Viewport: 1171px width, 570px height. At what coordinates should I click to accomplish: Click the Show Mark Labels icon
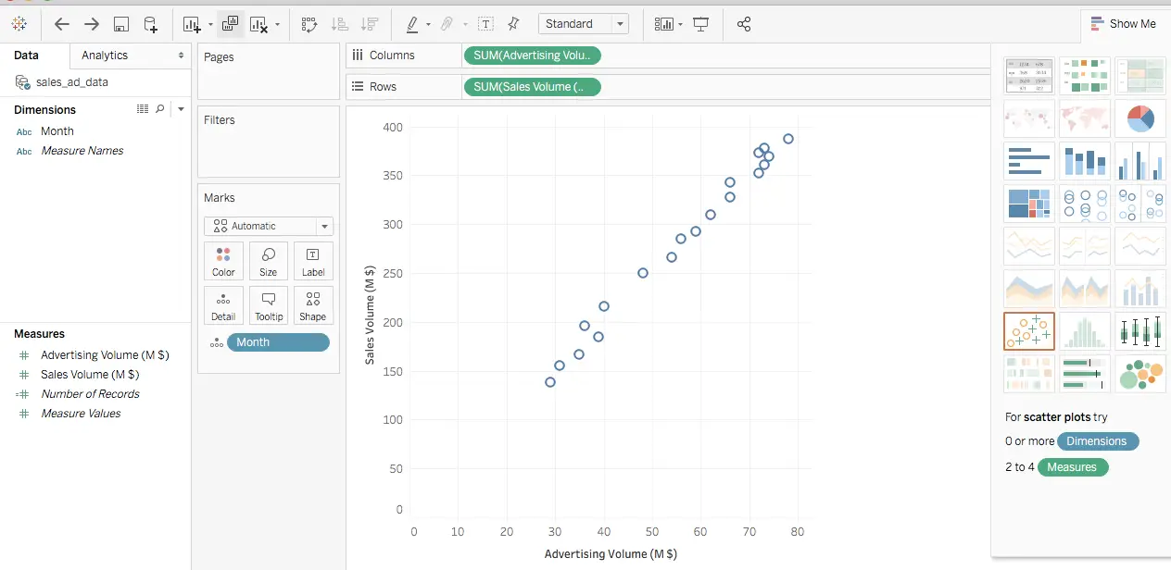point(485,23)
